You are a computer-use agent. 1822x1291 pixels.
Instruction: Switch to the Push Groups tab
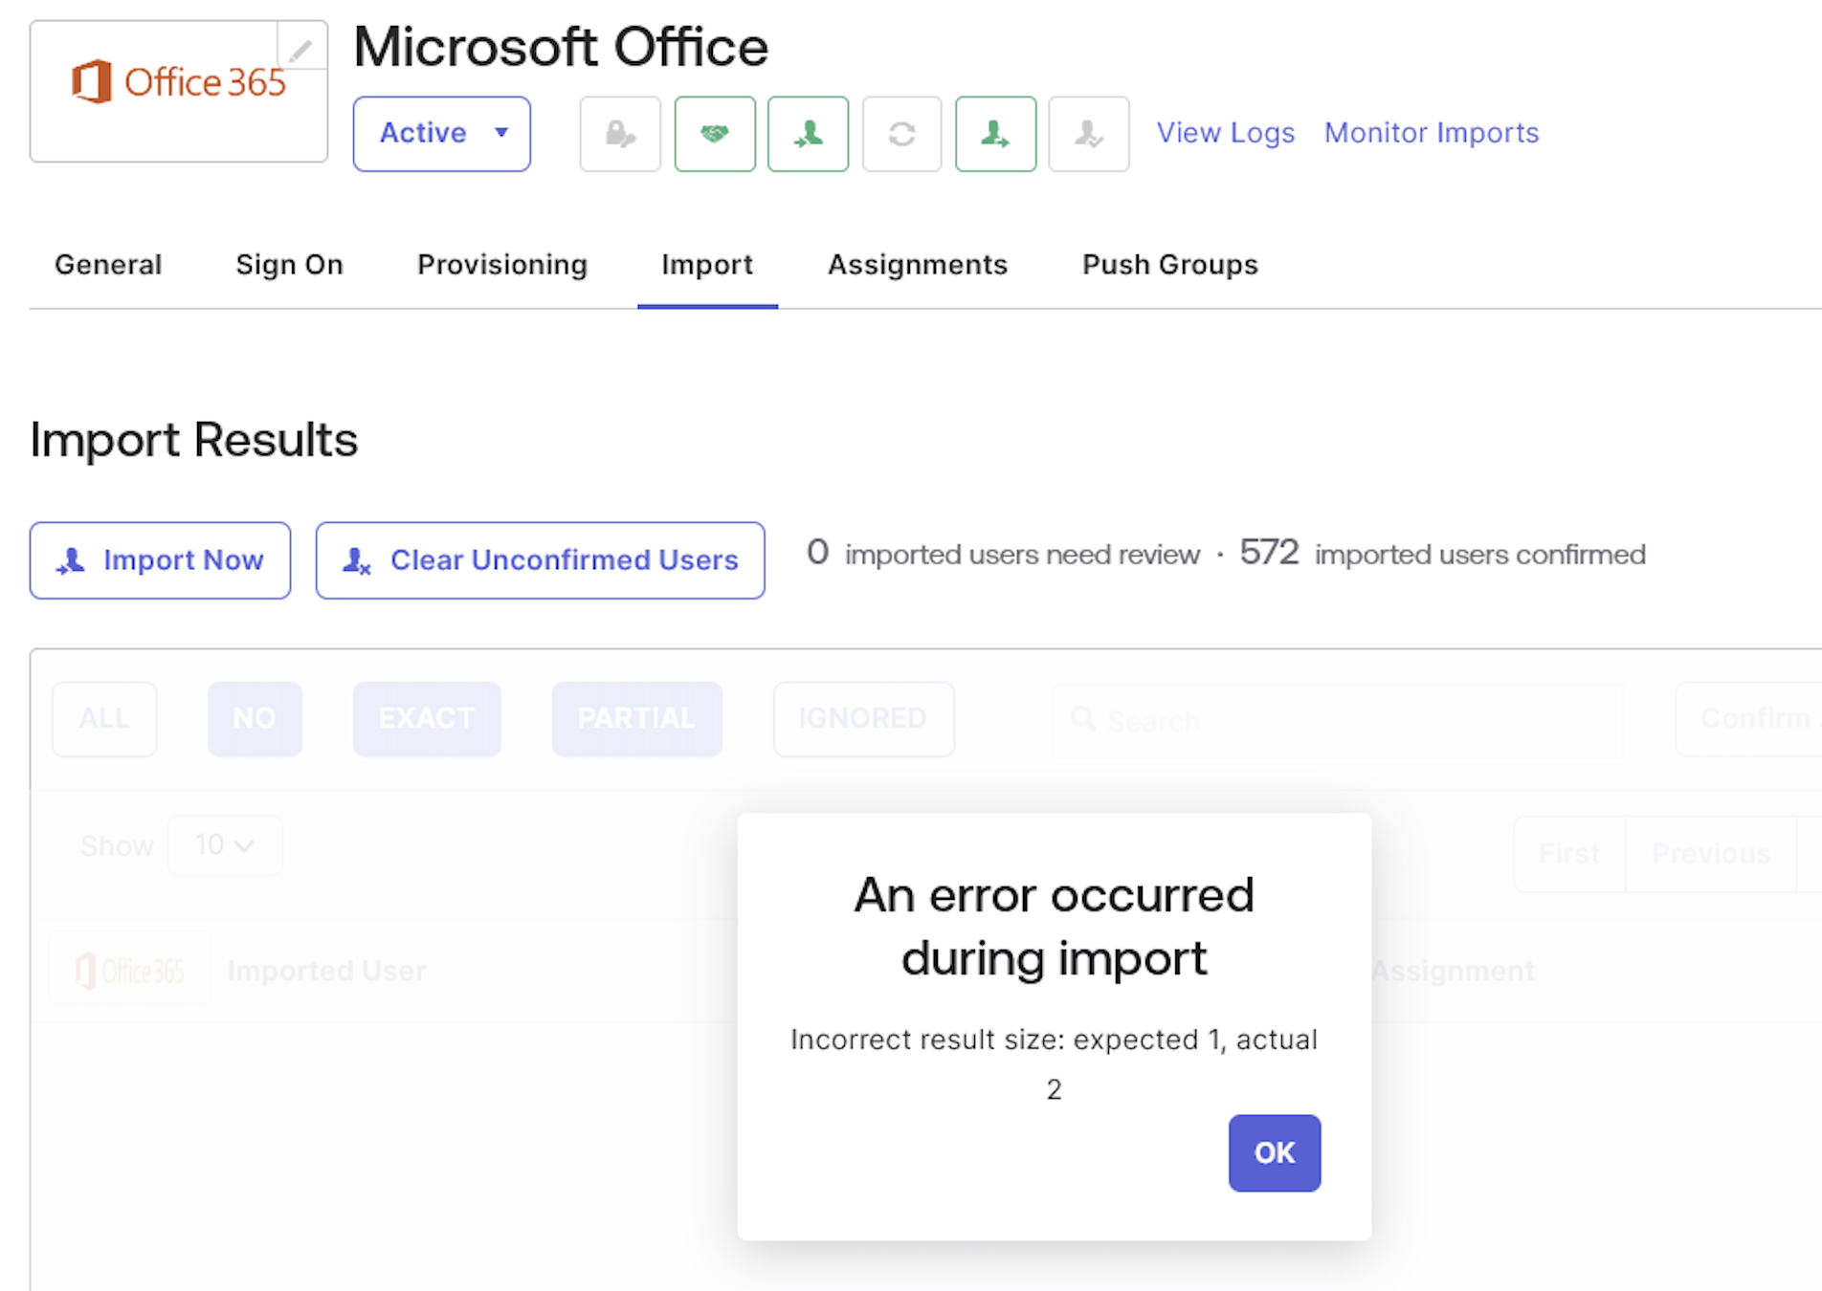[x=1169, y=265]
